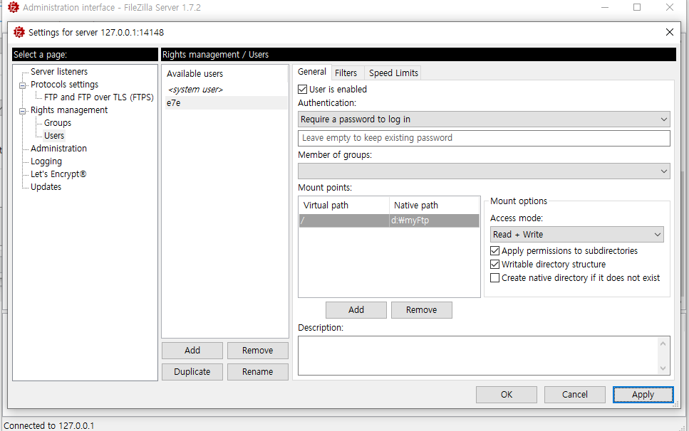Toggle the User is enabled checkbox
Viewport: 689px width, 431px height.
pos(302,90)
